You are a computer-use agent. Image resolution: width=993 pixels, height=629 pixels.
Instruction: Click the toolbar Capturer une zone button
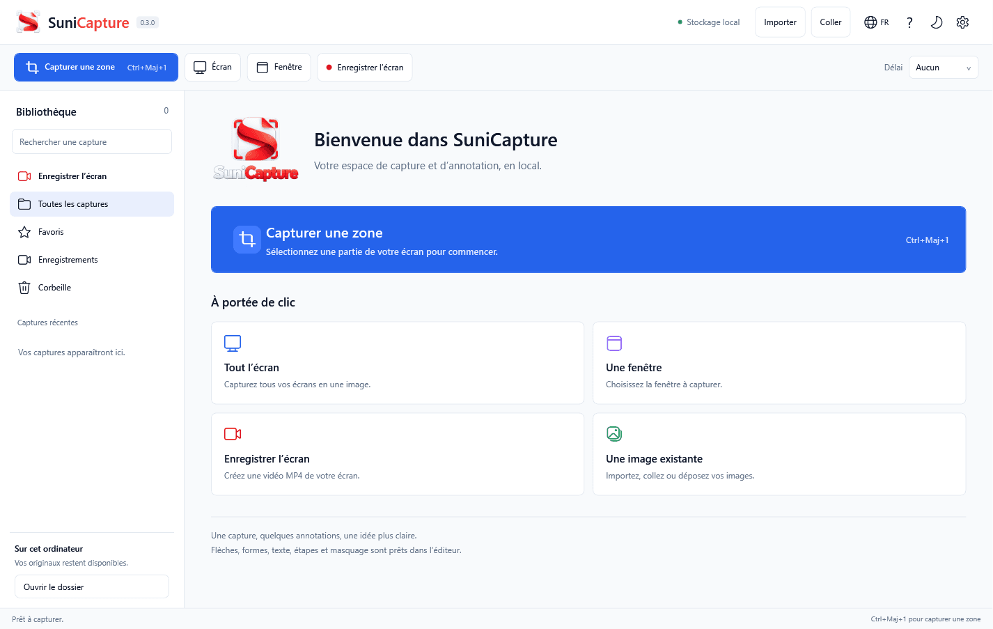click(x=96, y=68)
